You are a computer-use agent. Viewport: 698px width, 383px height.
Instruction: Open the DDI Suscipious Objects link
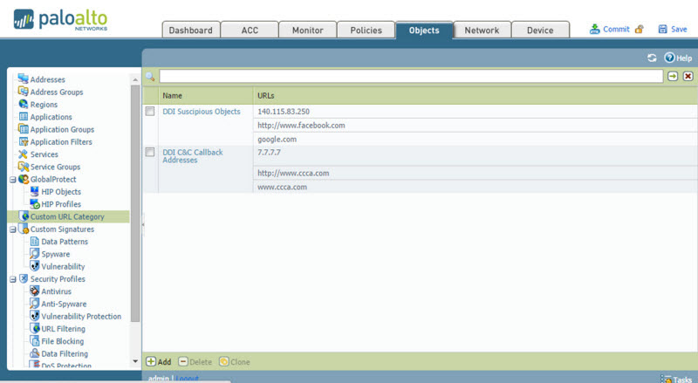pyautogui.click(x=202, y=112)
